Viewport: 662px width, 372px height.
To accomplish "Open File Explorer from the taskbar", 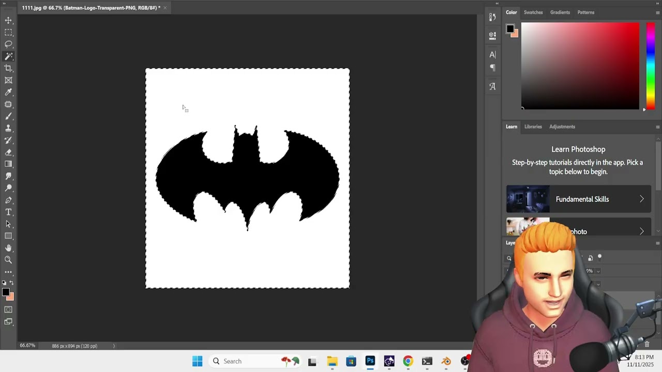I will (332, 361).
